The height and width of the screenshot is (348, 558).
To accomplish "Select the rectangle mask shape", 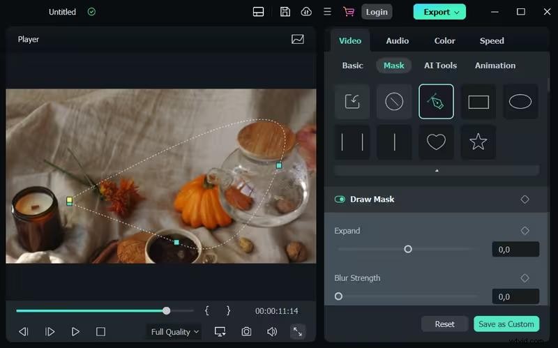I will 478,101.
